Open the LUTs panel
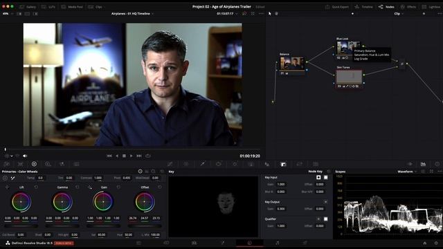Image resolution: width=443 pixels, height=249 pixels. click(48, 7)
